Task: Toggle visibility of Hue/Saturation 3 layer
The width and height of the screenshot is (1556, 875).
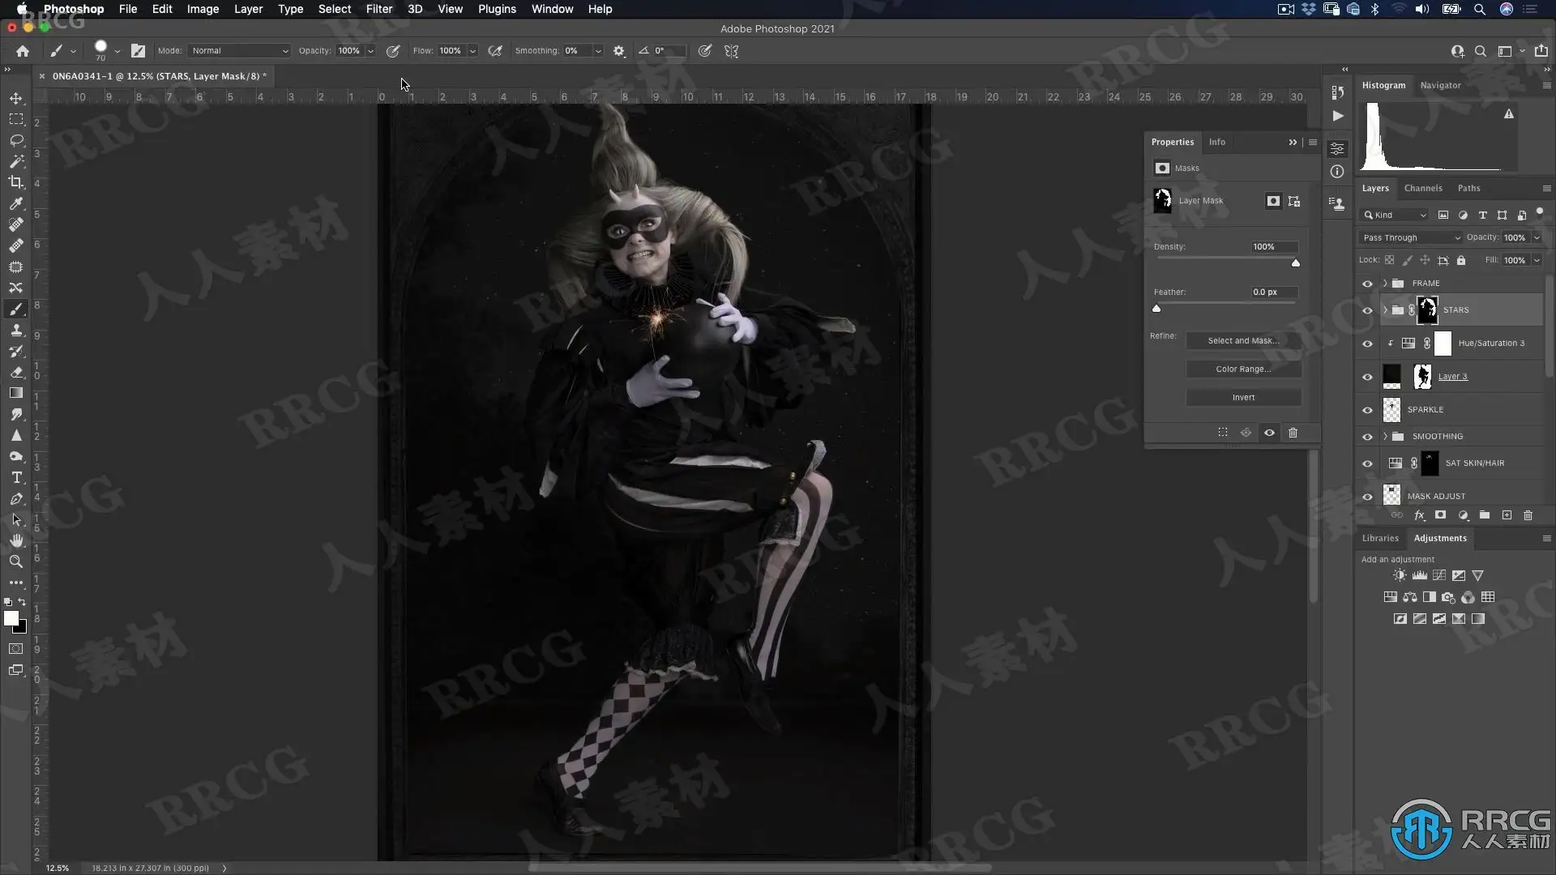Action: [x=1367, y=344]
